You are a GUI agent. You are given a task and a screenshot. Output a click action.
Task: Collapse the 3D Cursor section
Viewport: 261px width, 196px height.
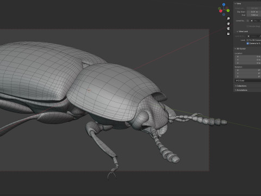click(x=240, y=48)
